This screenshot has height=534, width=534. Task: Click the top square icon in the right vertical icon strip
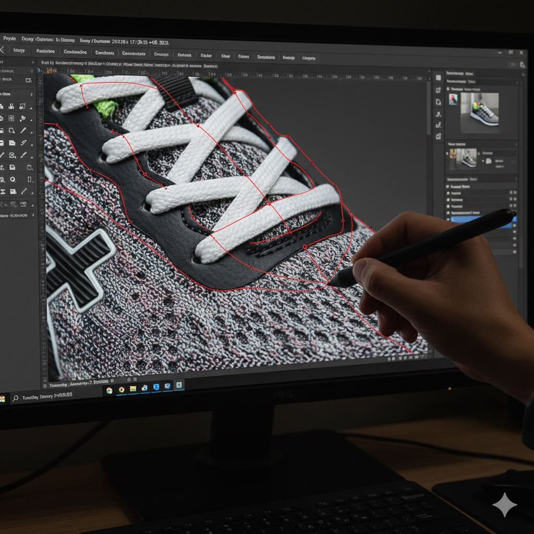438,77
